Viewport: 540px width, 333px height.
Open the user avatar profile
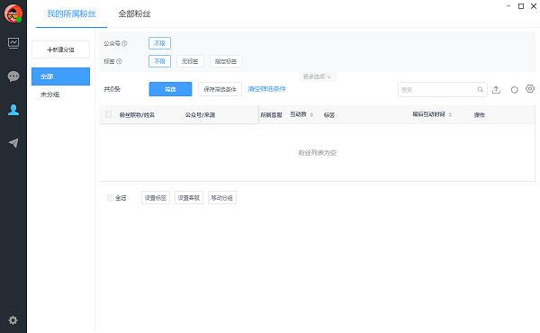click(13, 13)
